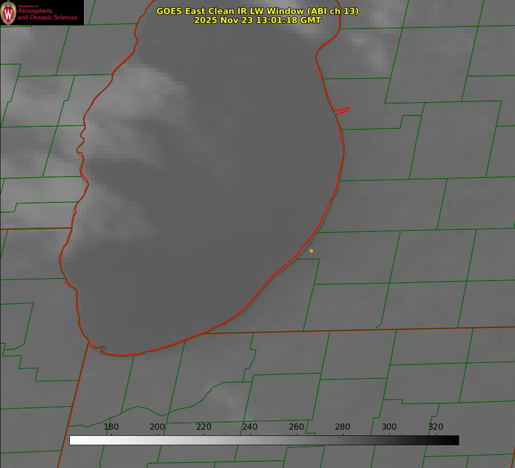515x468 pixels.
Task: Click the 320 colorbar tick label
Action: point(436,427)
